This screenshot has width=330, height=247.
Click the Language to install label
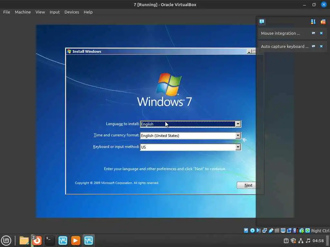click(122, 124)
